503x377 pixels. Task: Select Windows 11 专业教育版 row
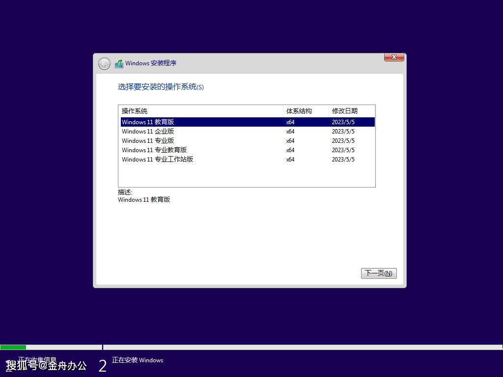tap(248, 150)
